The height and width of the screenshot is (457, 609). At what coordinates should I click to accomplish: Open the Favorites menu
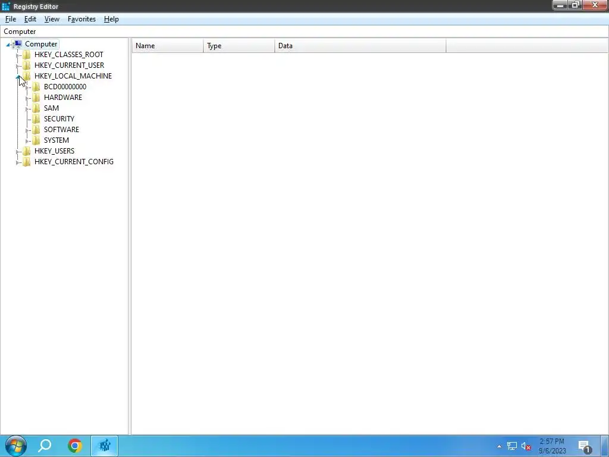tap(81, 19)
